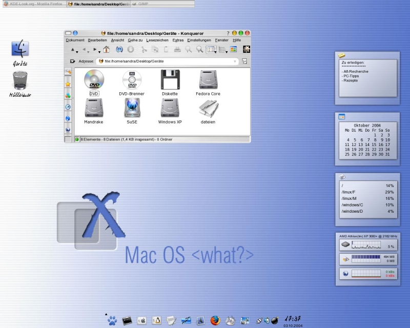The width and height of the screenshot is (410, 328).
Task: Open the clock history sidebar panel
Action: (x=68, y=107)
